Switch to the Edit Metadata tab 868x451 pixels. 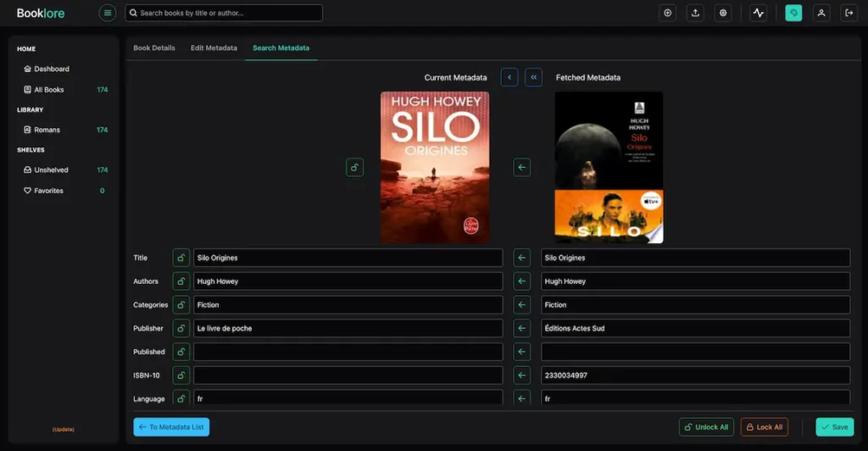click(214, 48)
